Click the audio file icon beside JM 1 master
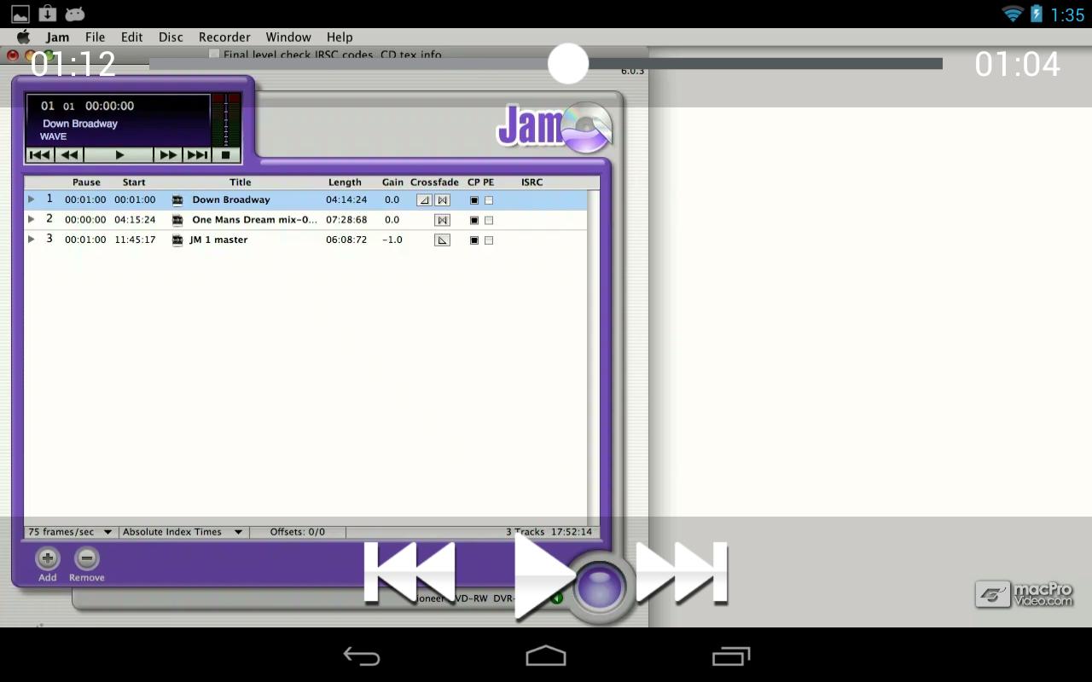The height and width of the screenshot is (682, 1092). point(177,240)
